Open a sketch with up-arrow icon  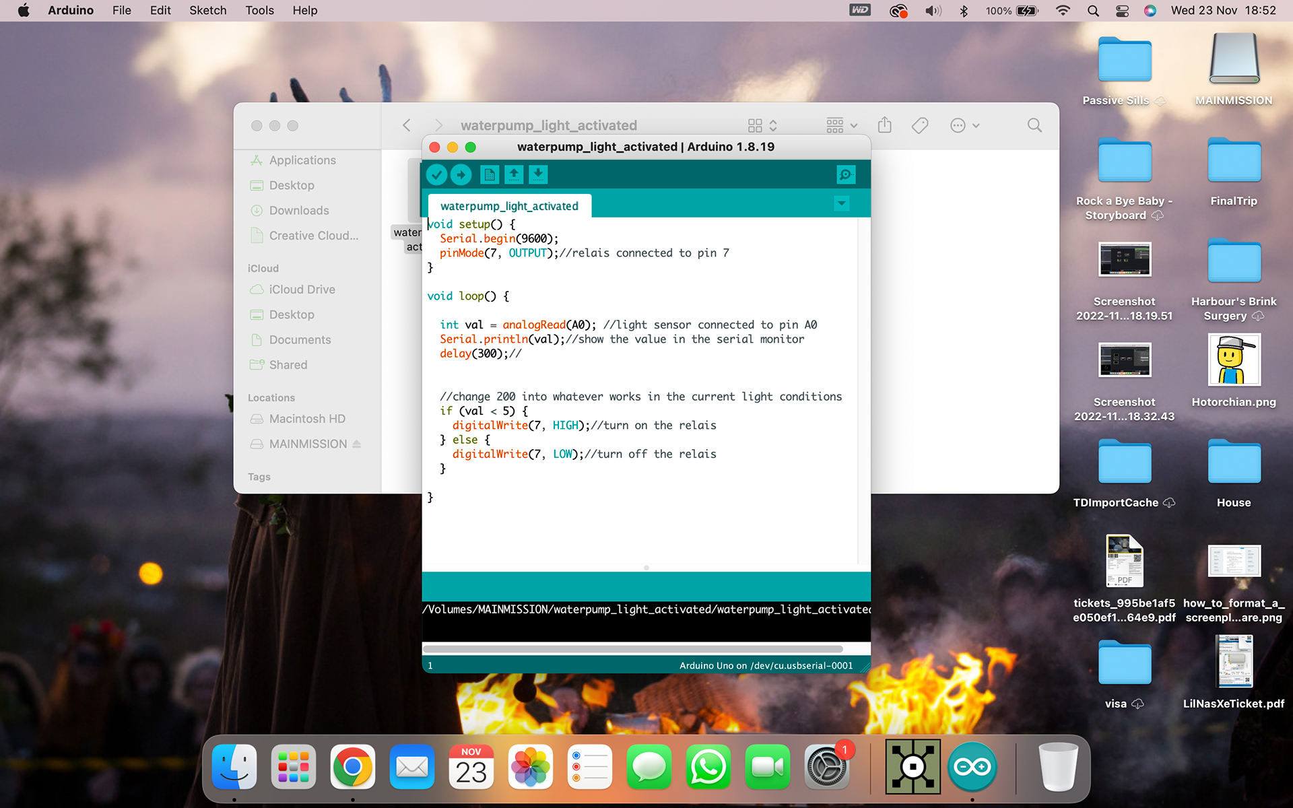[514, 175]
